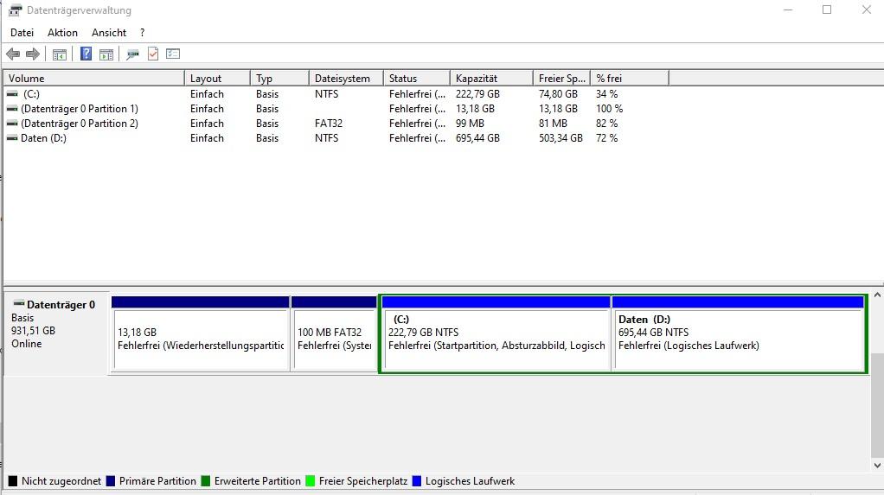Open the Ansicht menu

pyautogui.click(x=109, y=33)
